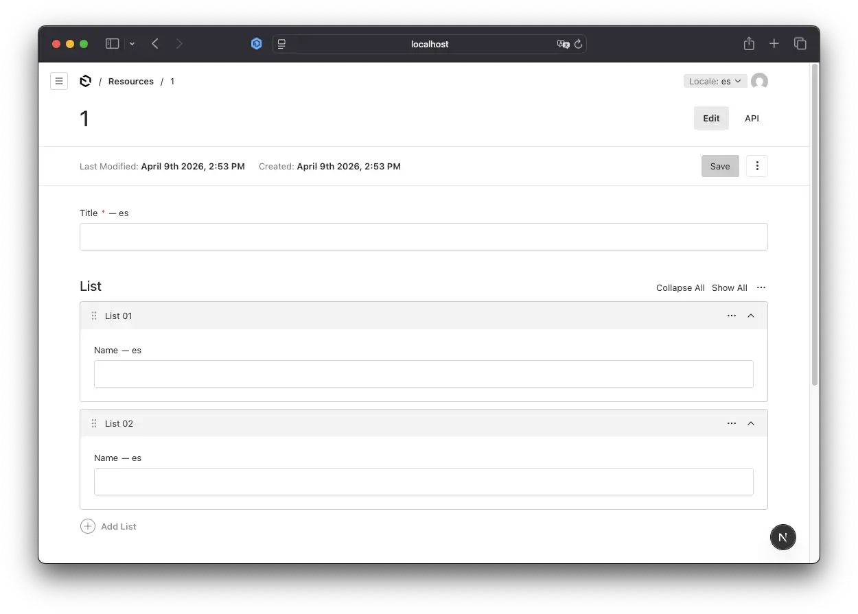The height and width of the screenshot is (614, 858).
Task: Grab the drag handle of List 01
Action: point(94,316)
